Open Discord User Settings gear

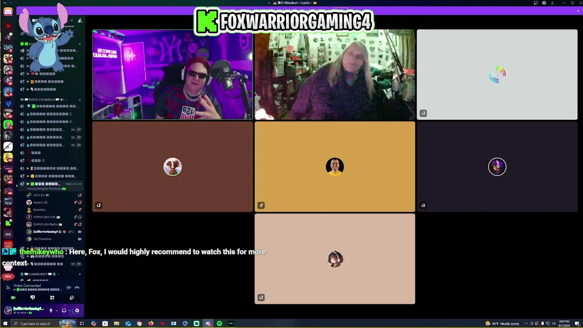point(77,311)
